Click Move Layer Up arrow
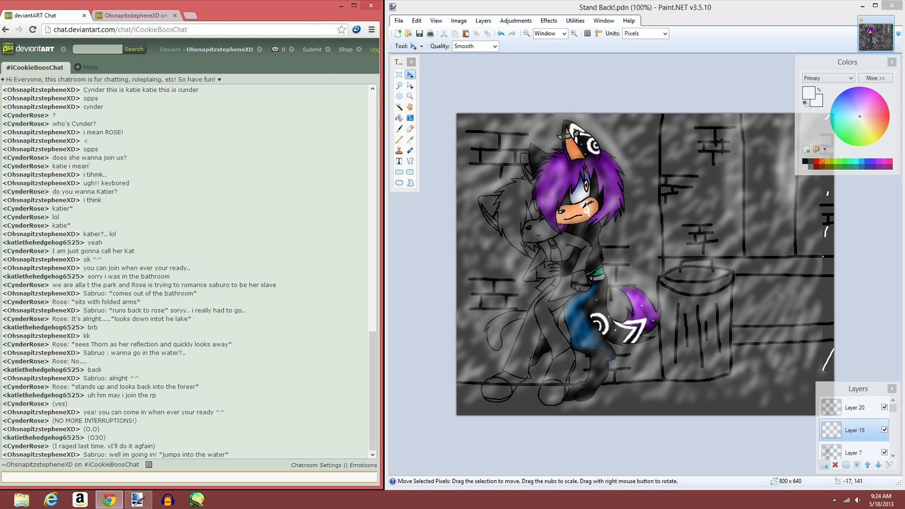 pos(868,465)
